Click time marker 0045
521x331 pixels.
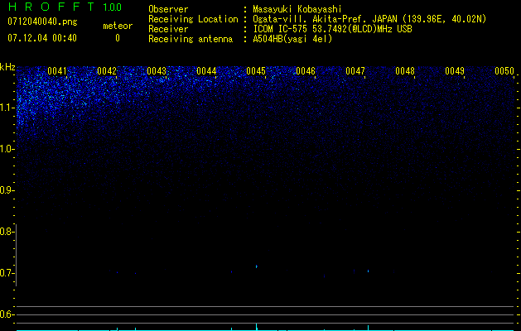point(256,70)
